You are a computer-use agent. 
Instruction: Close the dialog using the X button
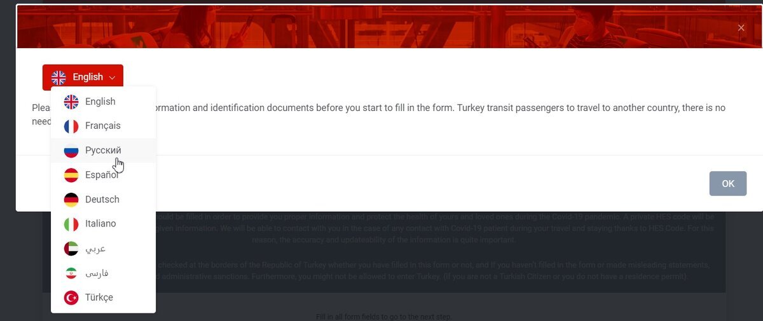(x=741, y=28)
